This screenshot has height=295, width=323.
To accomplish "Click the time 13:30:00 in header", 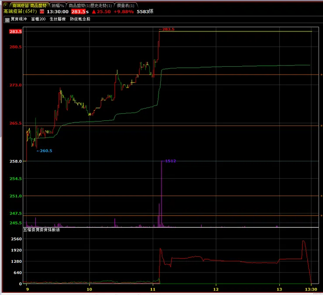I will tap(58, 11).
